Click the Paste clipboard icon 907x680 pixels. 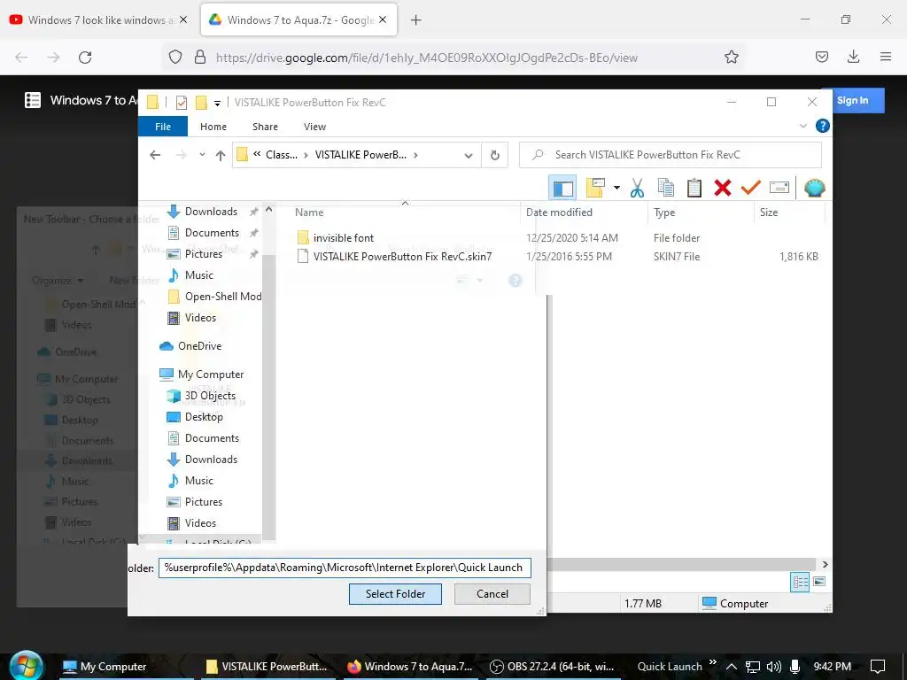(694, 188)
